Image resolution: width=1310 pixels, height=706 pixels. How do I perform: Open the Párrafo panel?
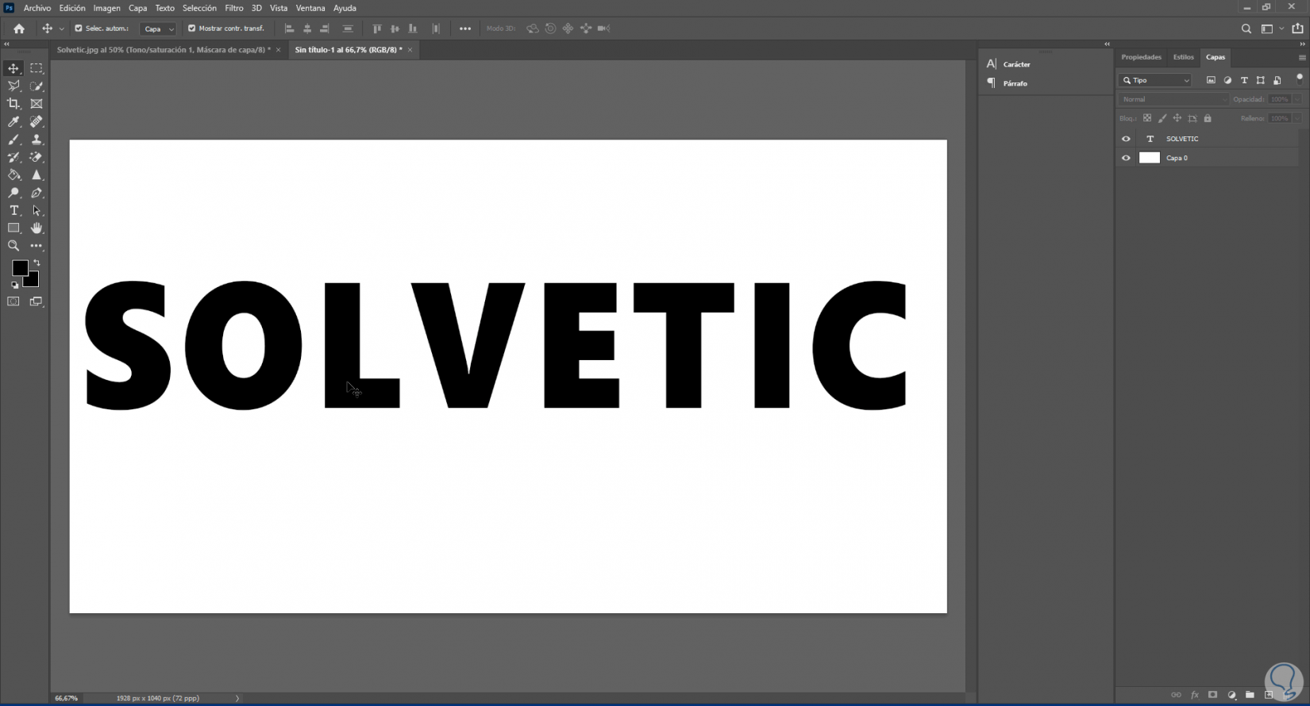(x=1015, y=83)
